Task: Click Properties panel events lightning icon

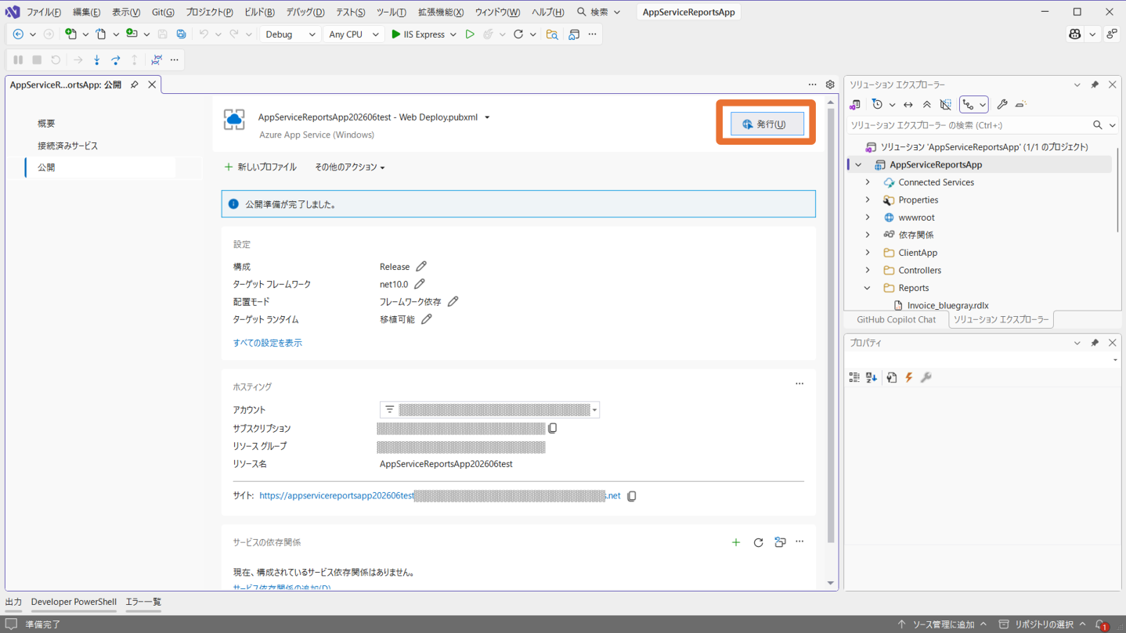Action: coord(909,377)
